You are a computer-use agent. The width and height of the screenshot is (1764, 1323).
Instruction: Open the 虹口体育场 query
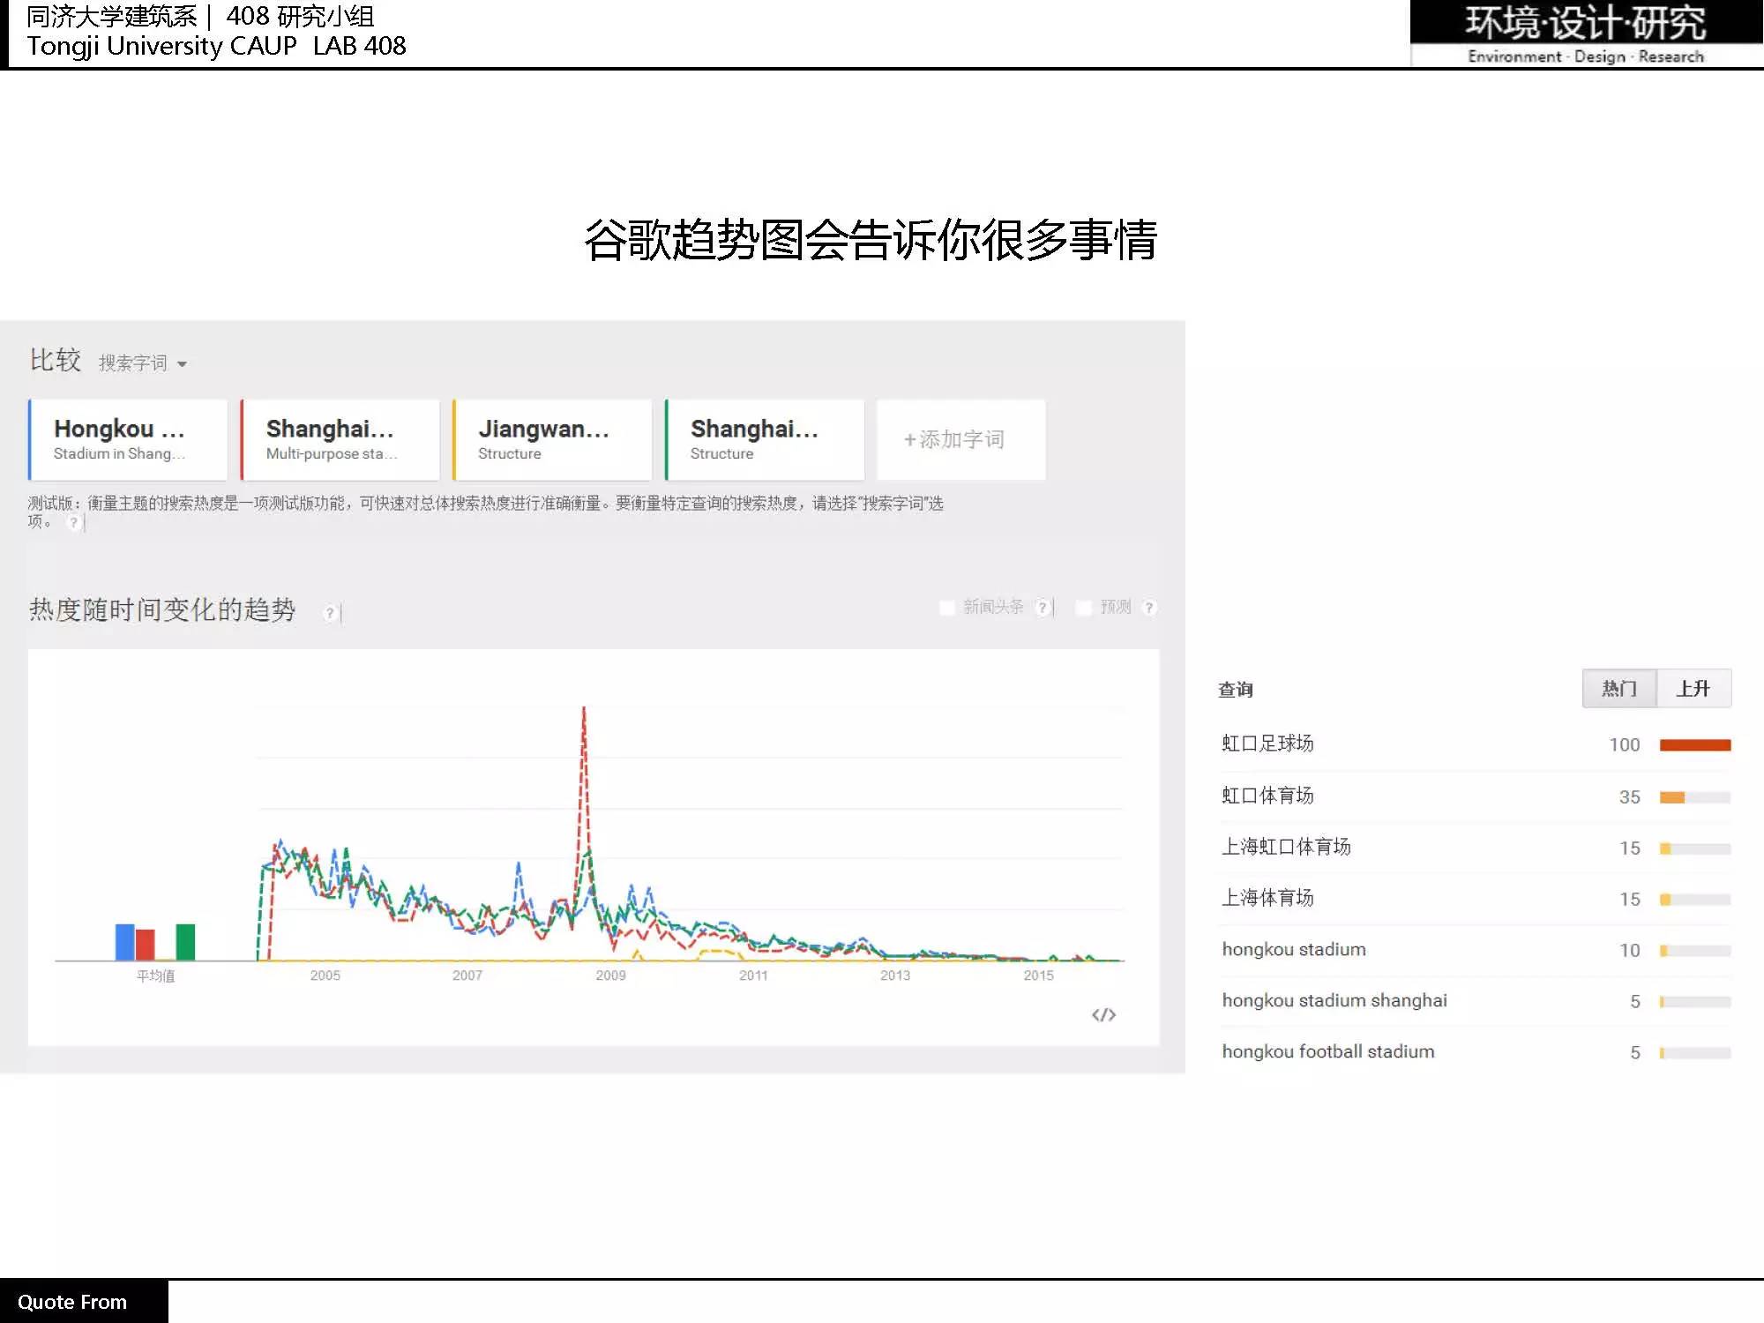[x=1267, y=796]
